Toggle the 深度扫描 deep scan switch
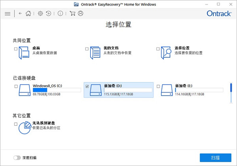This screenshot has width=237, height=166. (17, 158)
